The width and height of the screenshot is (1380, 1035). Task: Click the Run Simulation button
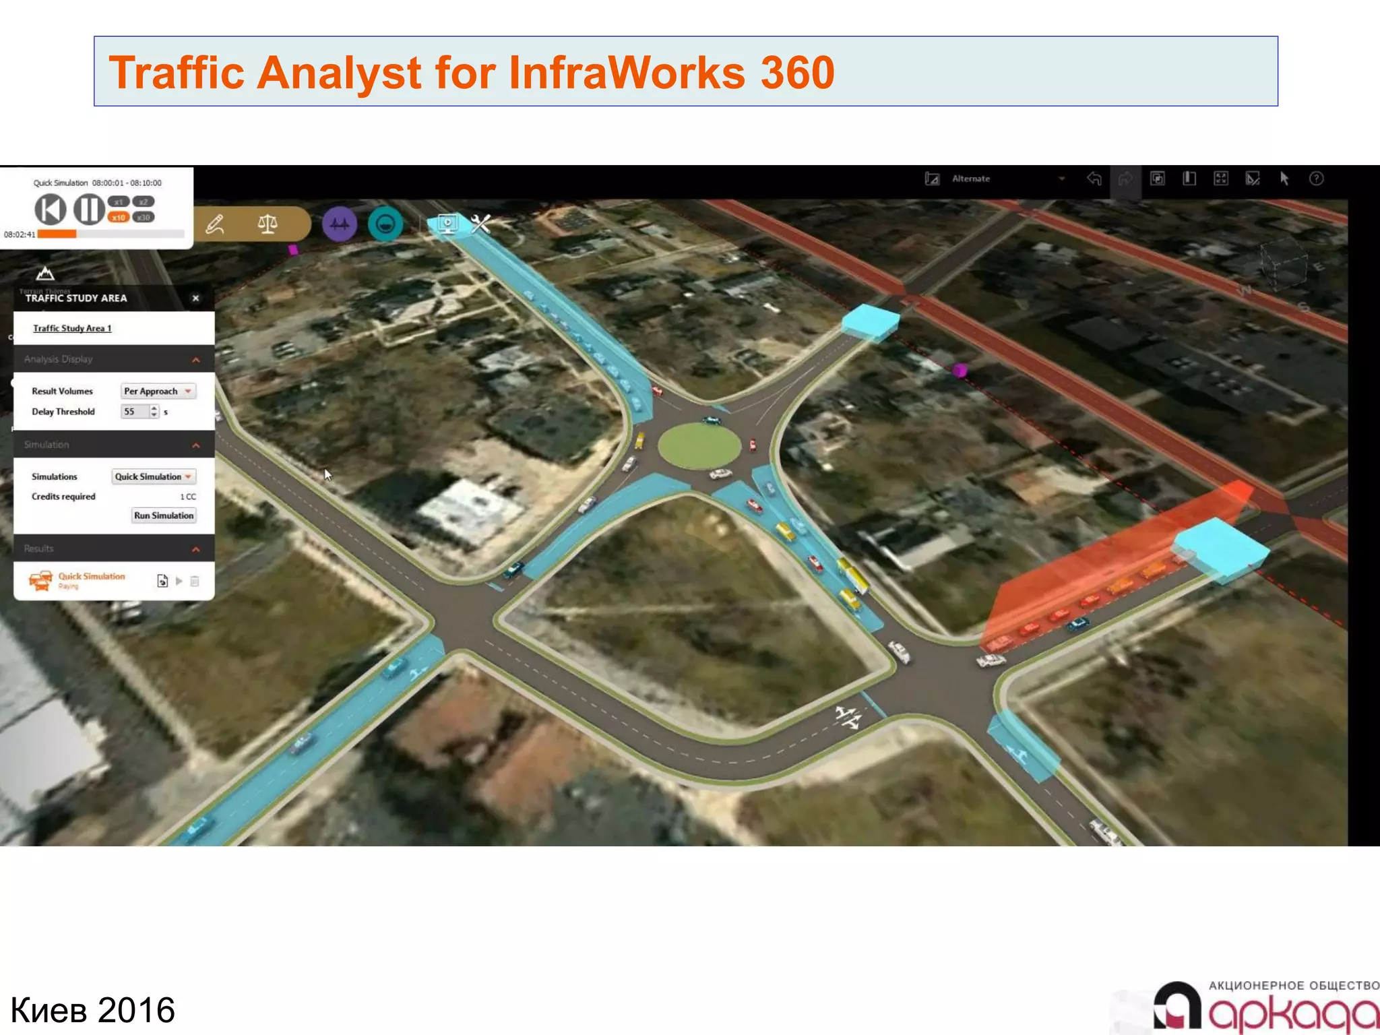(x=164, y=515)
